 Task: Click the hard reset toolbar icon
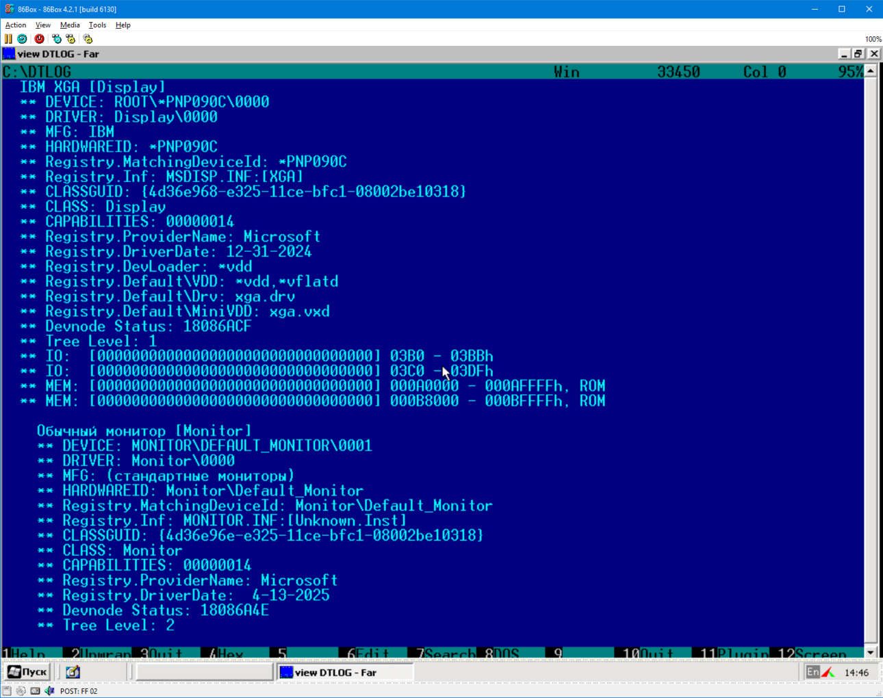point(22,39)
